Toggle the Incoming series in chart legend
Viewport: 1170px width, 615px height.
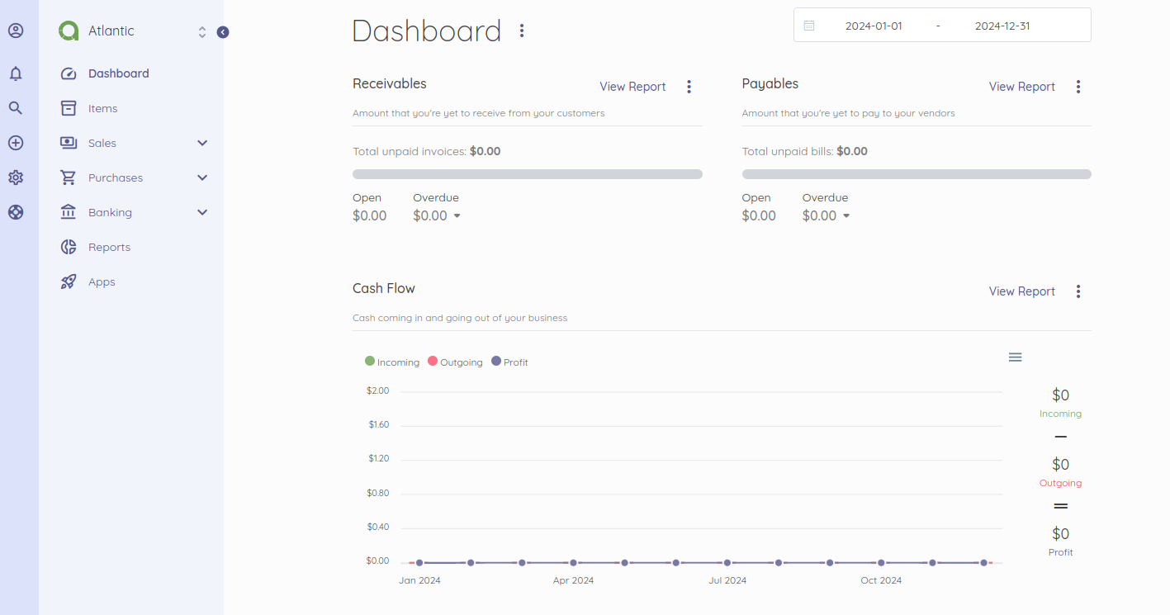coord(392,362)
